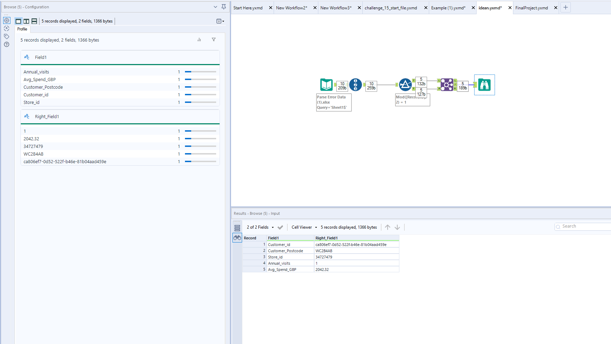Click the Help question mark icon

click(x=7, y=44)
